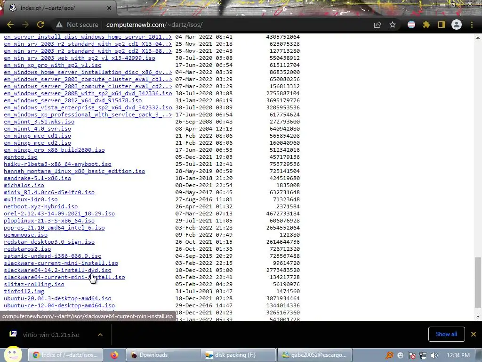This screenshot has width=482, height=362.
Task: Open the smiley Start button
Action: pos(13,354)
